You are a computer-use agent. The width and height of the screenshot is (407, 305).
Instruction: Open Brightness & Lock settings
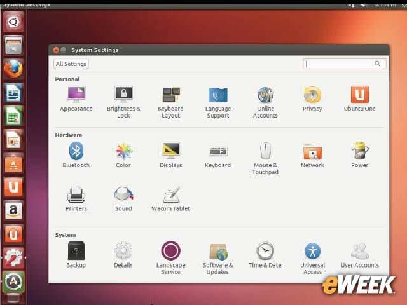(x=123, y=102)
